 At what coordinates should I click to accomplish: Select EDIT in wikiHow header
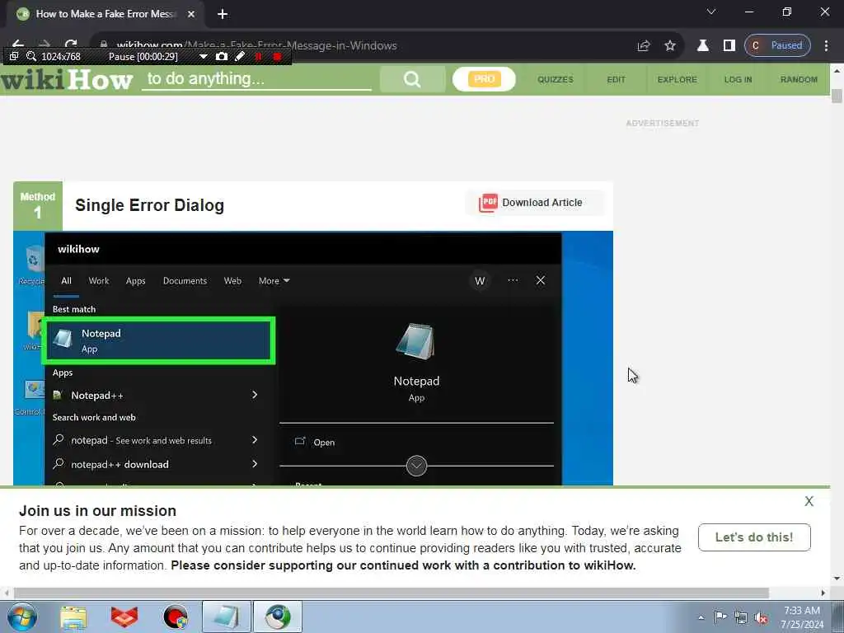(x=616, y=79)
